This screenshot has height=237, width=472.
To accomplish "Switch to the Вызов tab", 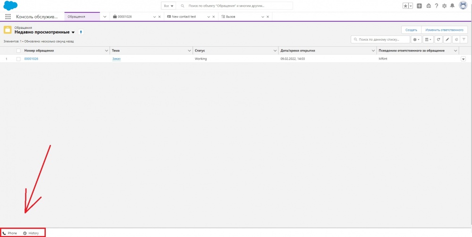I will click(231, 17).
